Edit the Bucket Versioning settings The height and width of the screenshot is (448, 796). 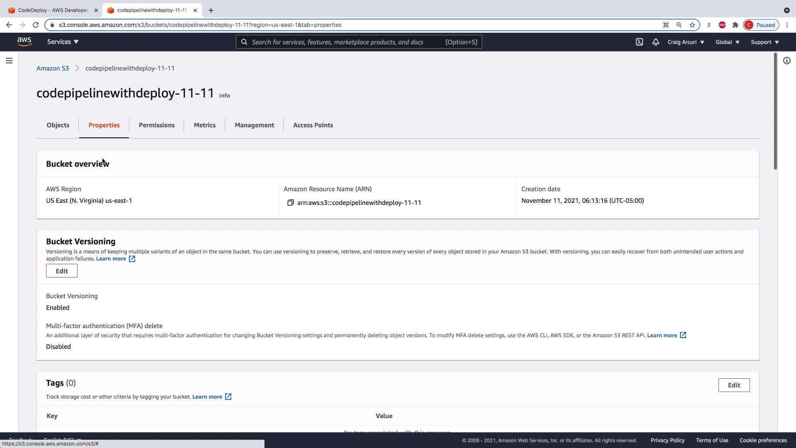(61, 271)
